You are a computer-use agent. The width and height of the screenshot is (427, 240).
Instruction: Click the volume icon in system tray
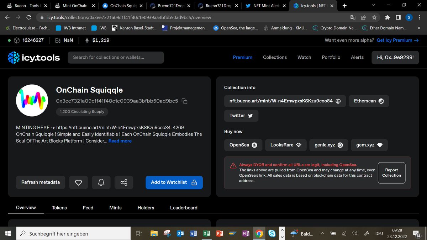coord(354,234)
